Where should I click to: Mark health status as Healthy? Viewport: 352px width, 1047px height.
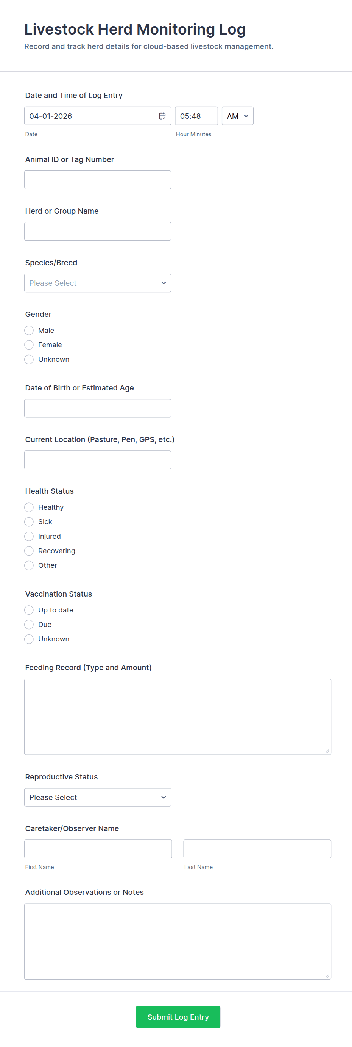click(29, 507)
